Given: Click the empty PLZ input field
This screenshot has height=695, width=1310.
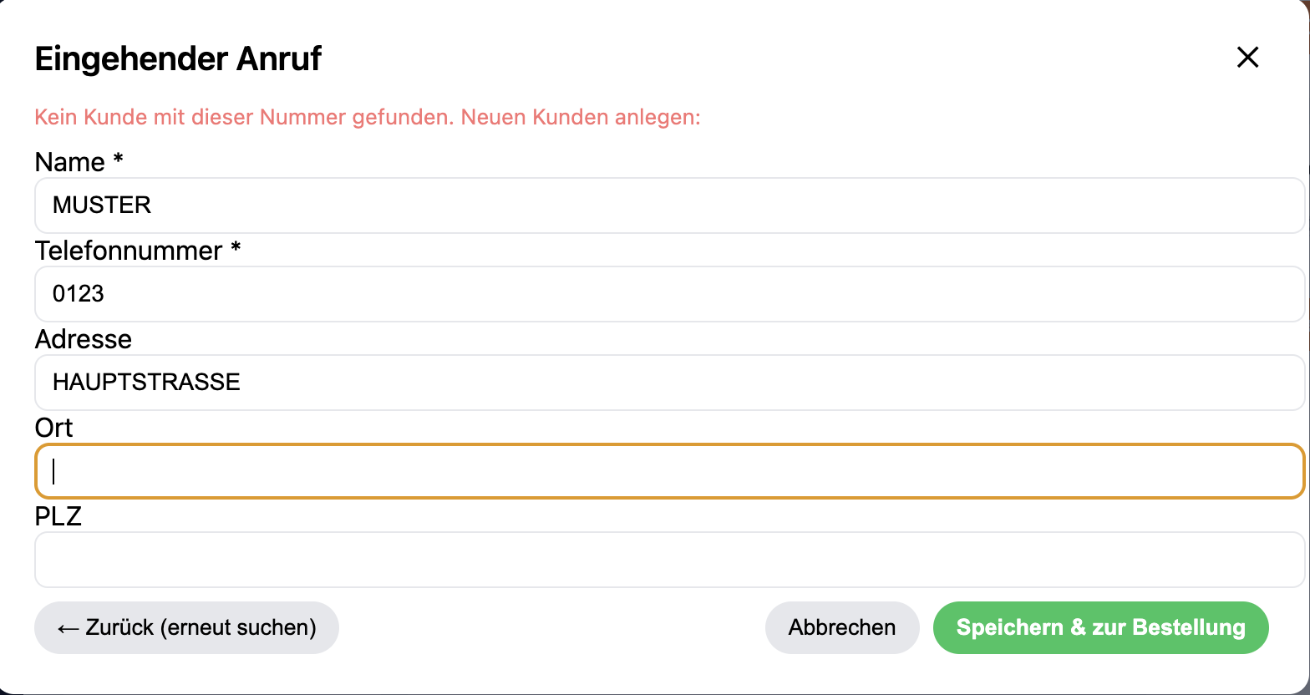Looking at the screenshot, I should coord(585,560).
